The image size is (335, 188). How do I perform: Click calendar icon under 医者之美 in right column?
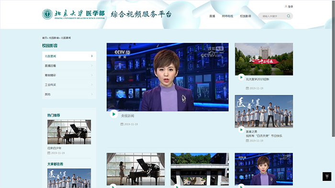tap(247, 141)
